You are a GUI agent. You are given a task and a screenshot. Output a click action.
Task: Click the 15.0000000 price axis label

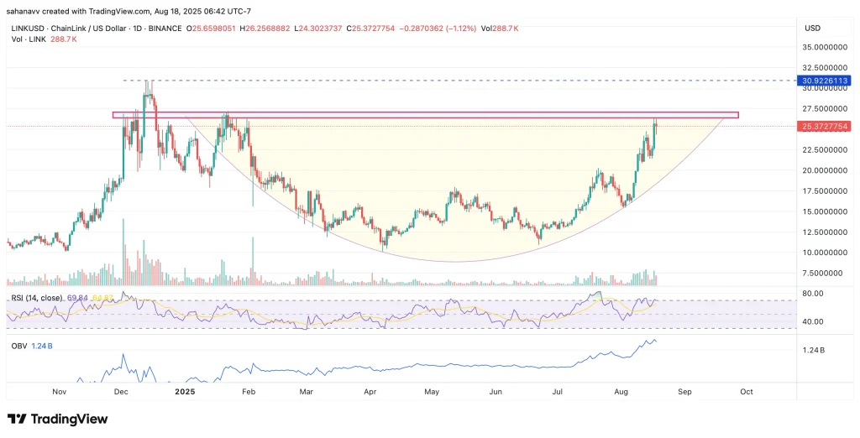tap(826, 211)
